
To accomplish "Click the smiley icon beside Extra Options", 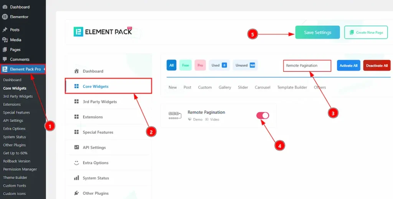I will [76, 163].
